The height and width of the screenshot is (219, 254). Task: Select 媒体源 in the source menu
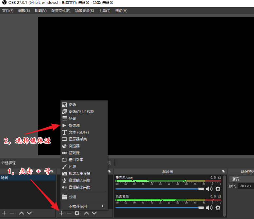tap(84, 125)
